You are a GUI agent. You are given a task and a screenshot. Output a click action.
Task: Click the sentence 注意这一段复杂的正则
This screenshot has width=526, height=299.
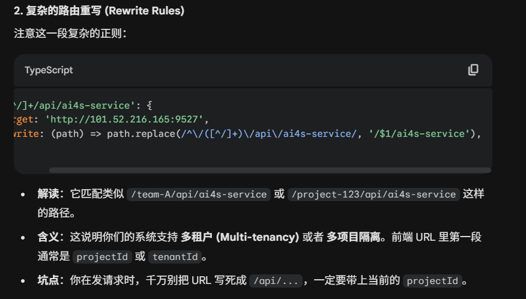[x=70, y=33]
